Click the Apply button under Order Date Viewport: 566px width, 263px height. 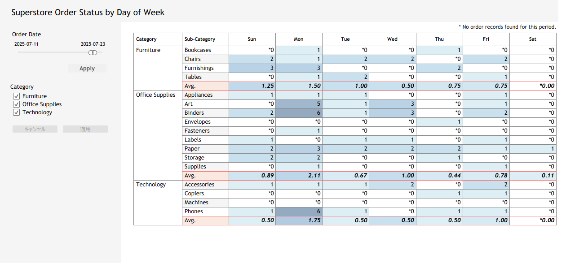click(87, 69)
